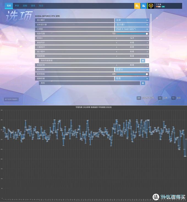The image size is (187, 202).
Task: Open the 游戏 gameplay tab
Action: [x=33, y=6]
